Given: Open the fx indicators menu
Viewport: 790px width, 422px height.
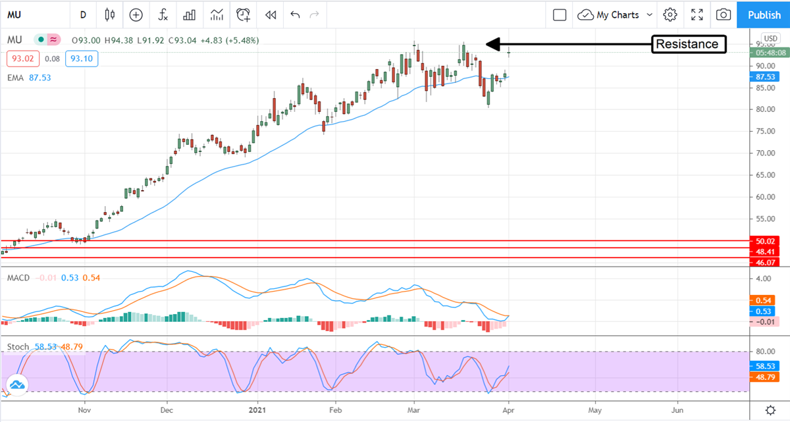Looking at the screenshot, I should coord(162,14).
